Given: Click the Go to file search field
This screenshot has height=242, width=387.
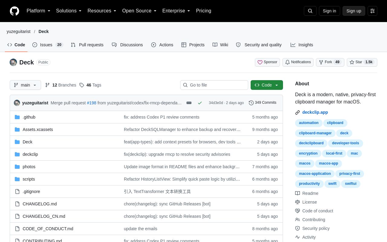Looking at the screenshot, I should tap(214, 85).
